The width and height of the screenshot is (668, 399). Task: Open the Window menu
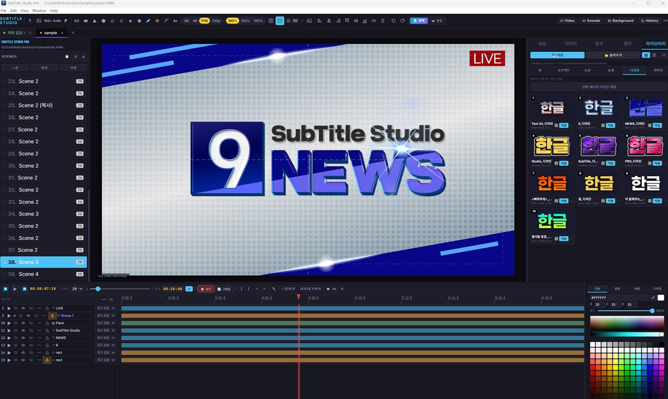[39, 11]
